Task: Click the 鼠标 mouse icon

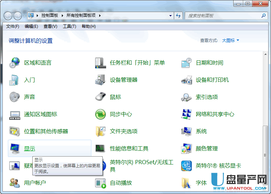Action: [100, 97]
